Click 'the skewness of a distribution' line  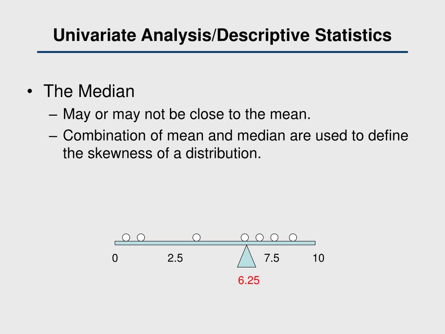click(162, 154)
